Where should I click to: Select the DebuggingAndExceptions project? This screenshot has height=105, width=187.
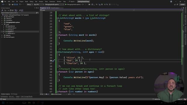point(13,22)
